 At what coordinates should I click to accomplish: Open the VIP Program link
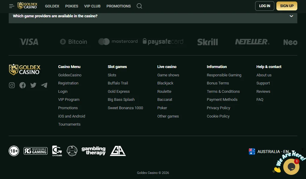pos(69,100)
